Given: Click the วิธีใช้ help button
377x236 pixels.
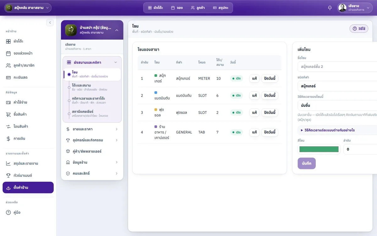Looking at the screenshot, I should [359, 29].
